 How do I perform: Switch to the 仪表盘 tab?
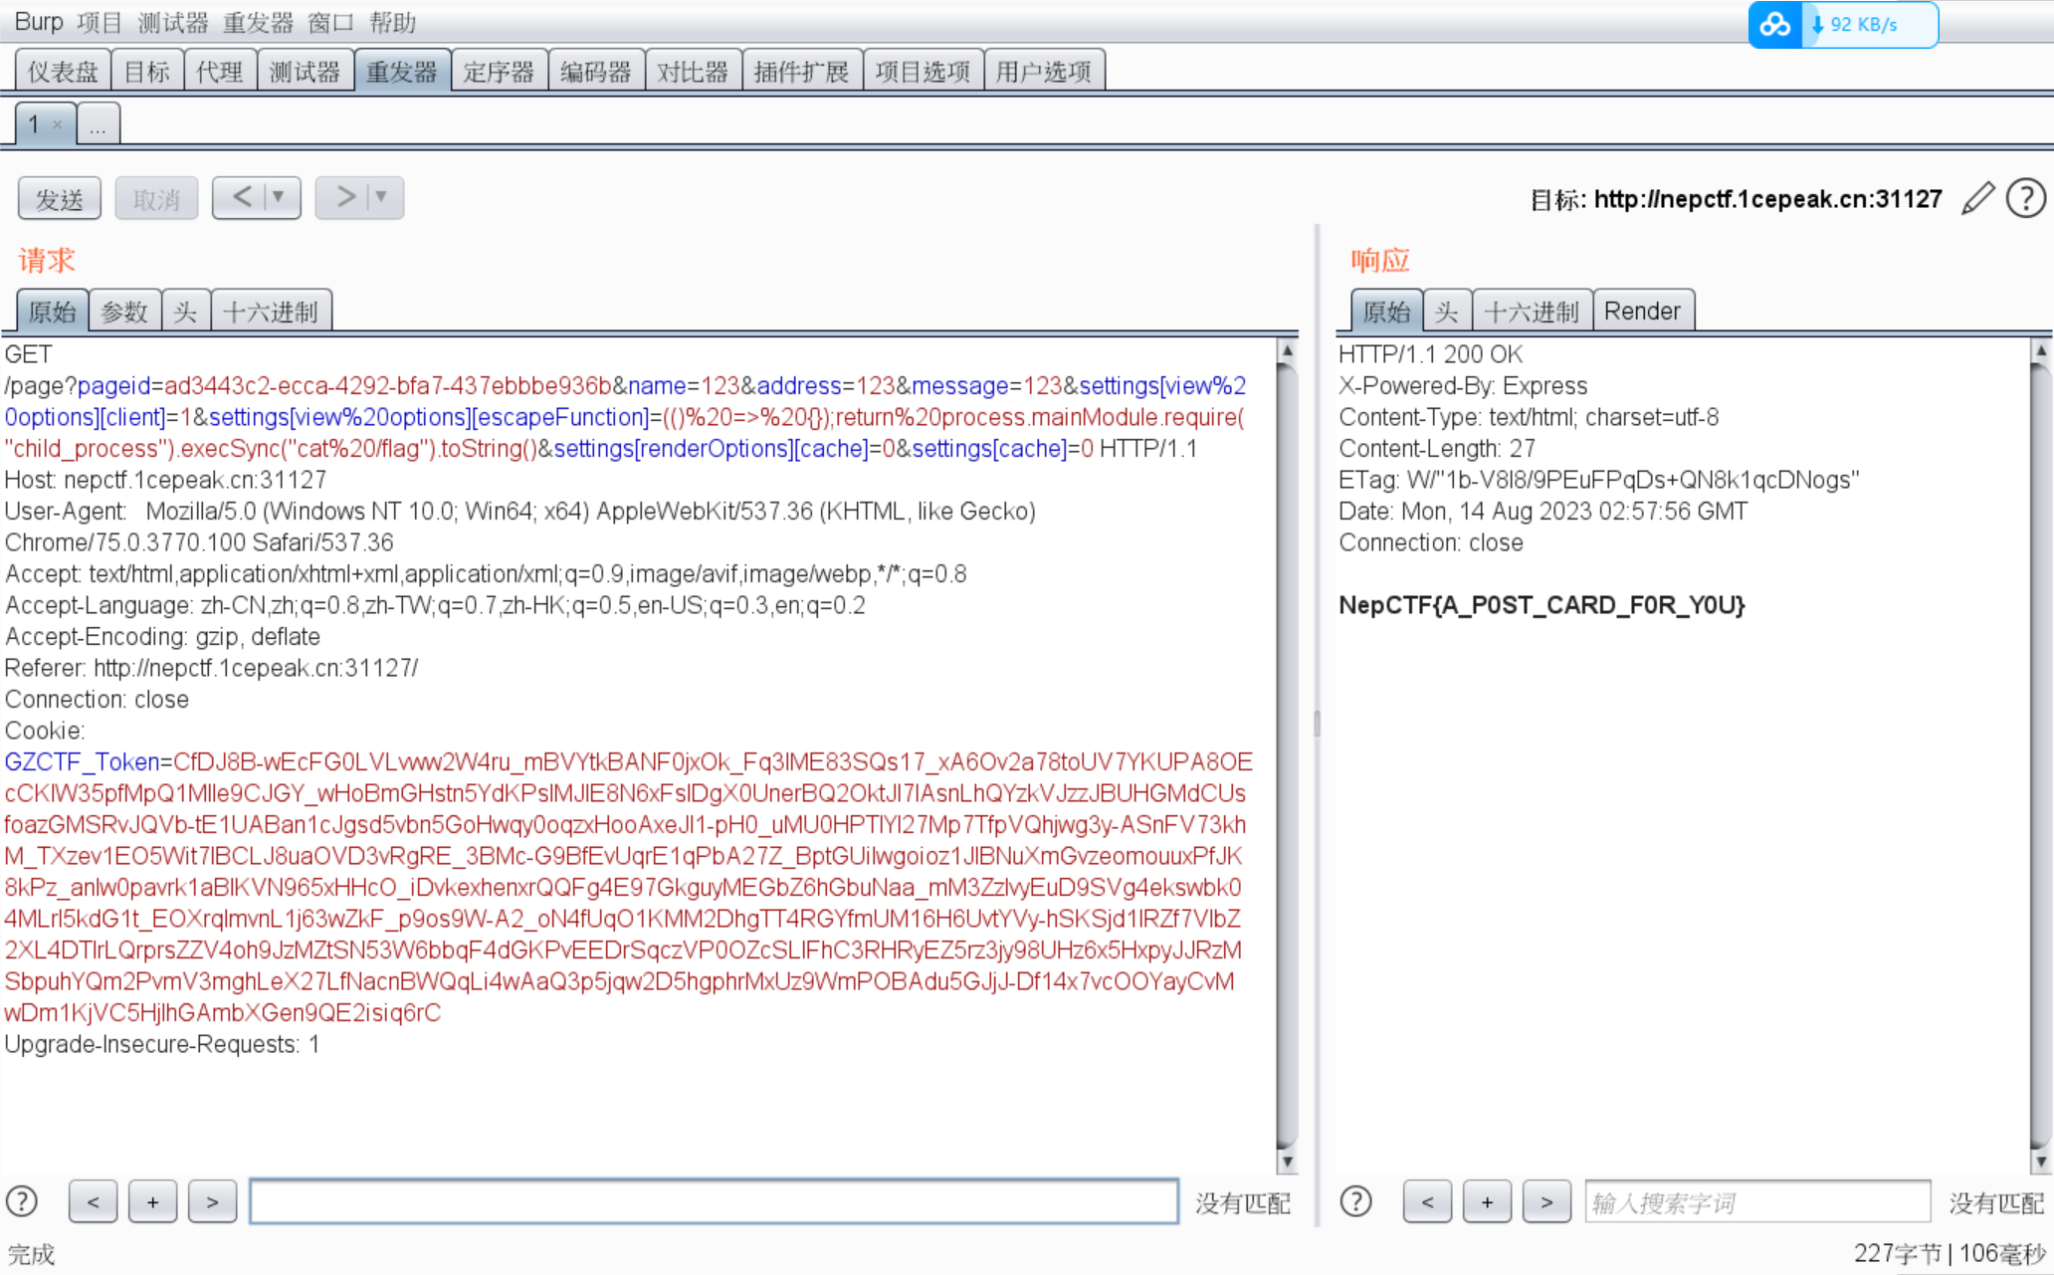tap(63, 71)
